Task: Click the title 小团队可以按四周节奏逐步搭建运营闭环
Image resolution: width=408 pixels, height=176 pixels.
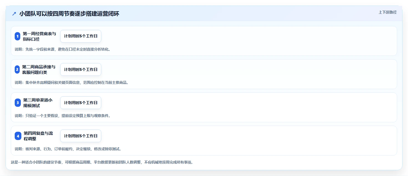Action: pos(69,14)
